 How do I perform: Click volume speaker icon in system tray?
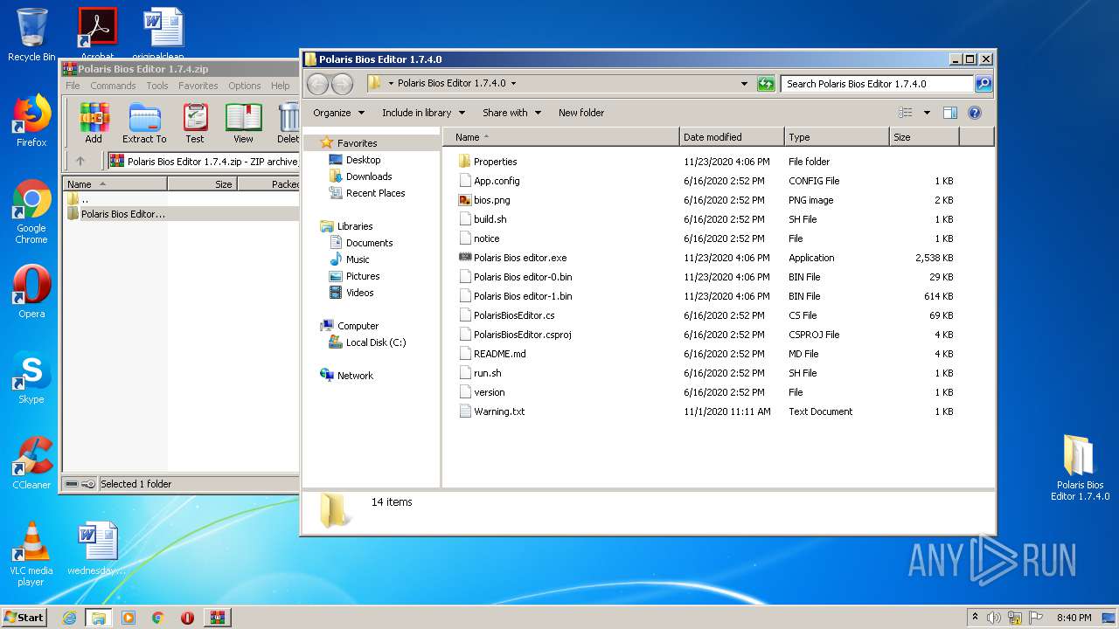pos(994,618)
